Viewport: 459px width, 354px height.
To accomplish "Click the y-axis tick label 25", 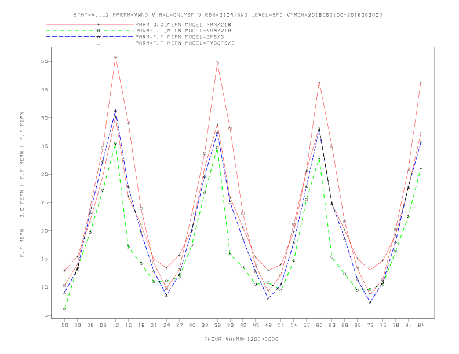I will click(x=45, y=202).
